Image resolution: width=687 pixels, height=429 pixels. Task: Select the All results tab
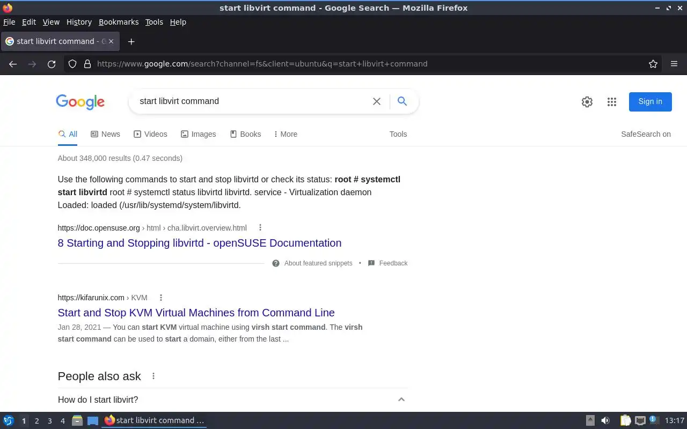pyautogui.click(x=68, y=134)
